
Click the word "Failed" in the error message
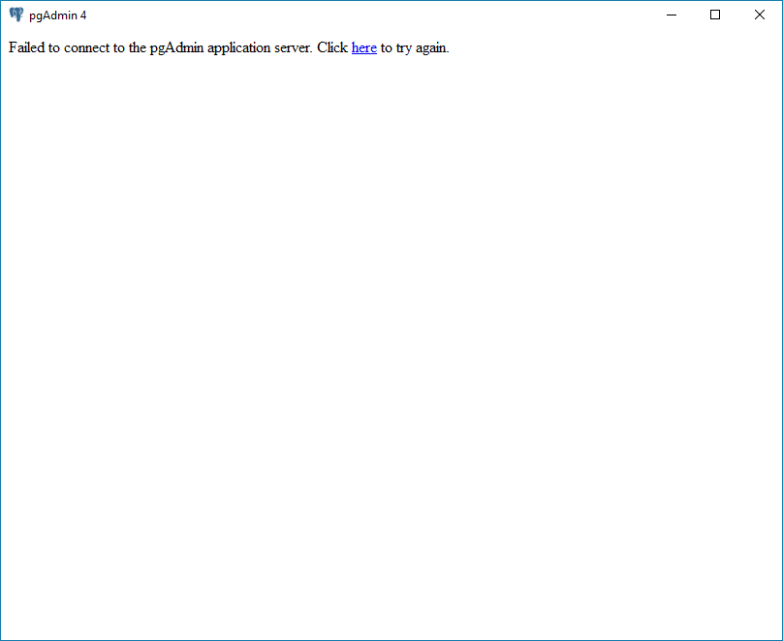point(26,47)
